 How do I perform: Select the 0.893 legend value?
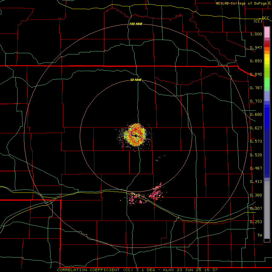(x=256, y=61)
